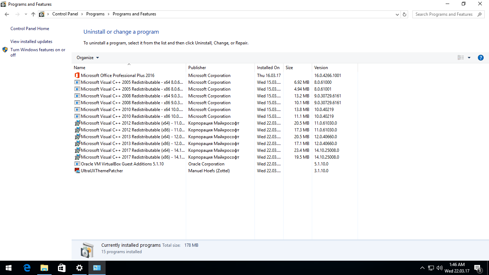Open the recent locations dropdown arrow

pos(26,14)
